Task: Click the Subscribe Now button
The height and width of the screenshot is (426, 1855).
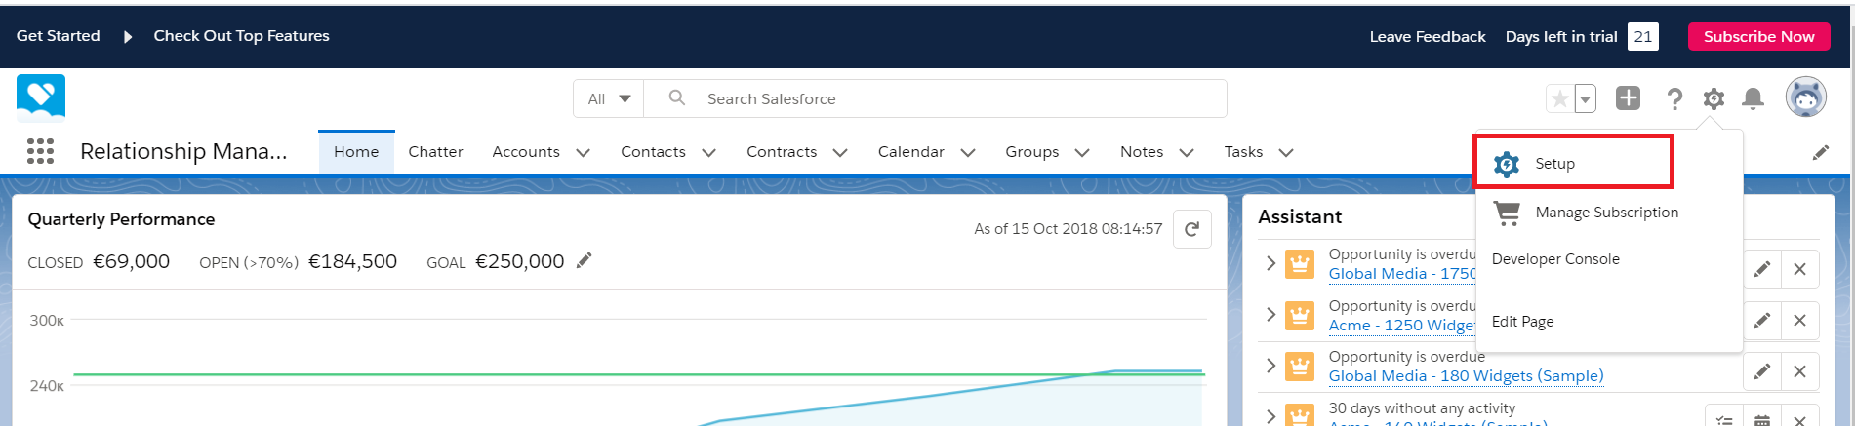Action: pos(1758,36)
